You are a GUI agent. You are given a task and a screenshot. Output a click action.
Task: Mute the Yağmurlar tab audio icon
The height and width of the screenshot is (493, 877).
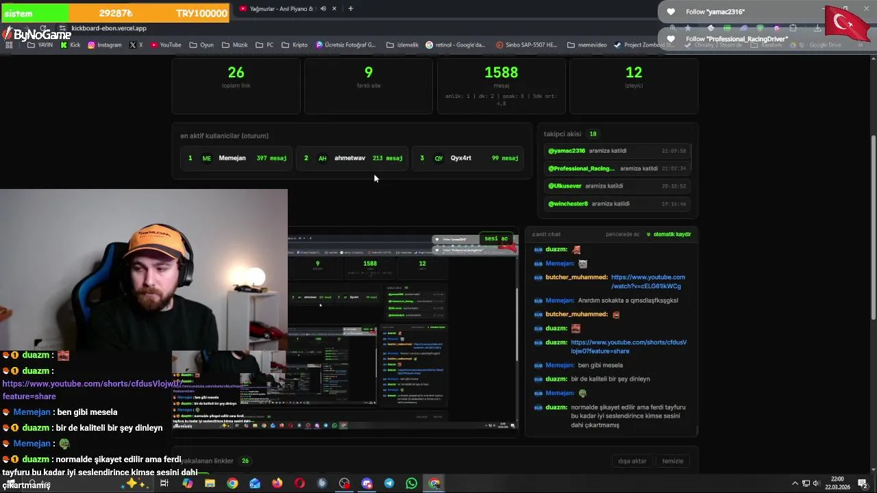pyautogui.click(x=323, y=9)
